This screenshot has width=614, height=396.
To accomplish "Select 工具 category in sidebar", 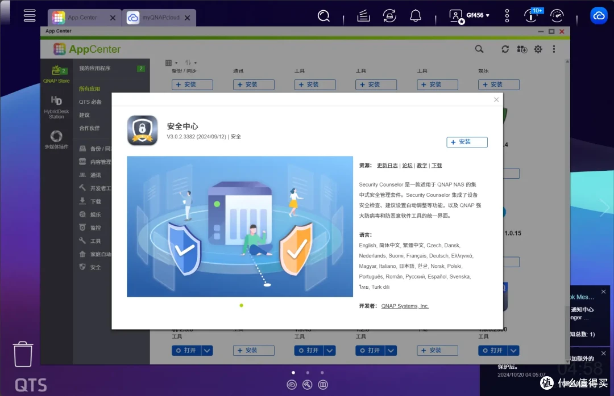I will tap(90, 241).
